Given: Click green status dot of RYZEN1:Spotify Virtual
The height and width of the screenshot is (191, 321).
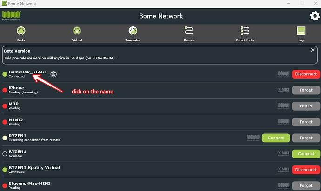Looking at the screenshot, I should click(x=5, y=170).
